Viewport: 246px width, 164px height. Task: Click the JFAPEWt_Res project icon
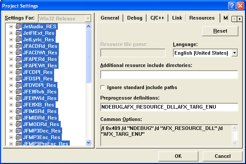(x=19, y=66)
